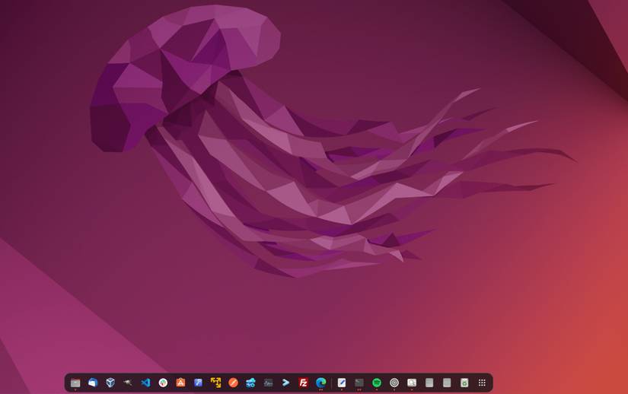The image size is (628, 394).
Task: Open Spotify from the dock
Action: coord(377,383)
